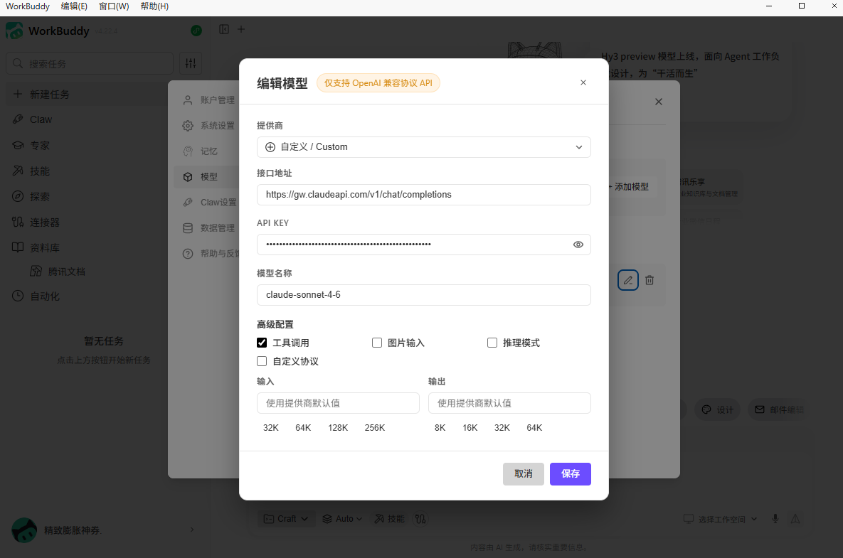Click the 接口地址 URL field
Image resolution: width=843 pixels, height=558 pixels.
click(x=424, y=195)
